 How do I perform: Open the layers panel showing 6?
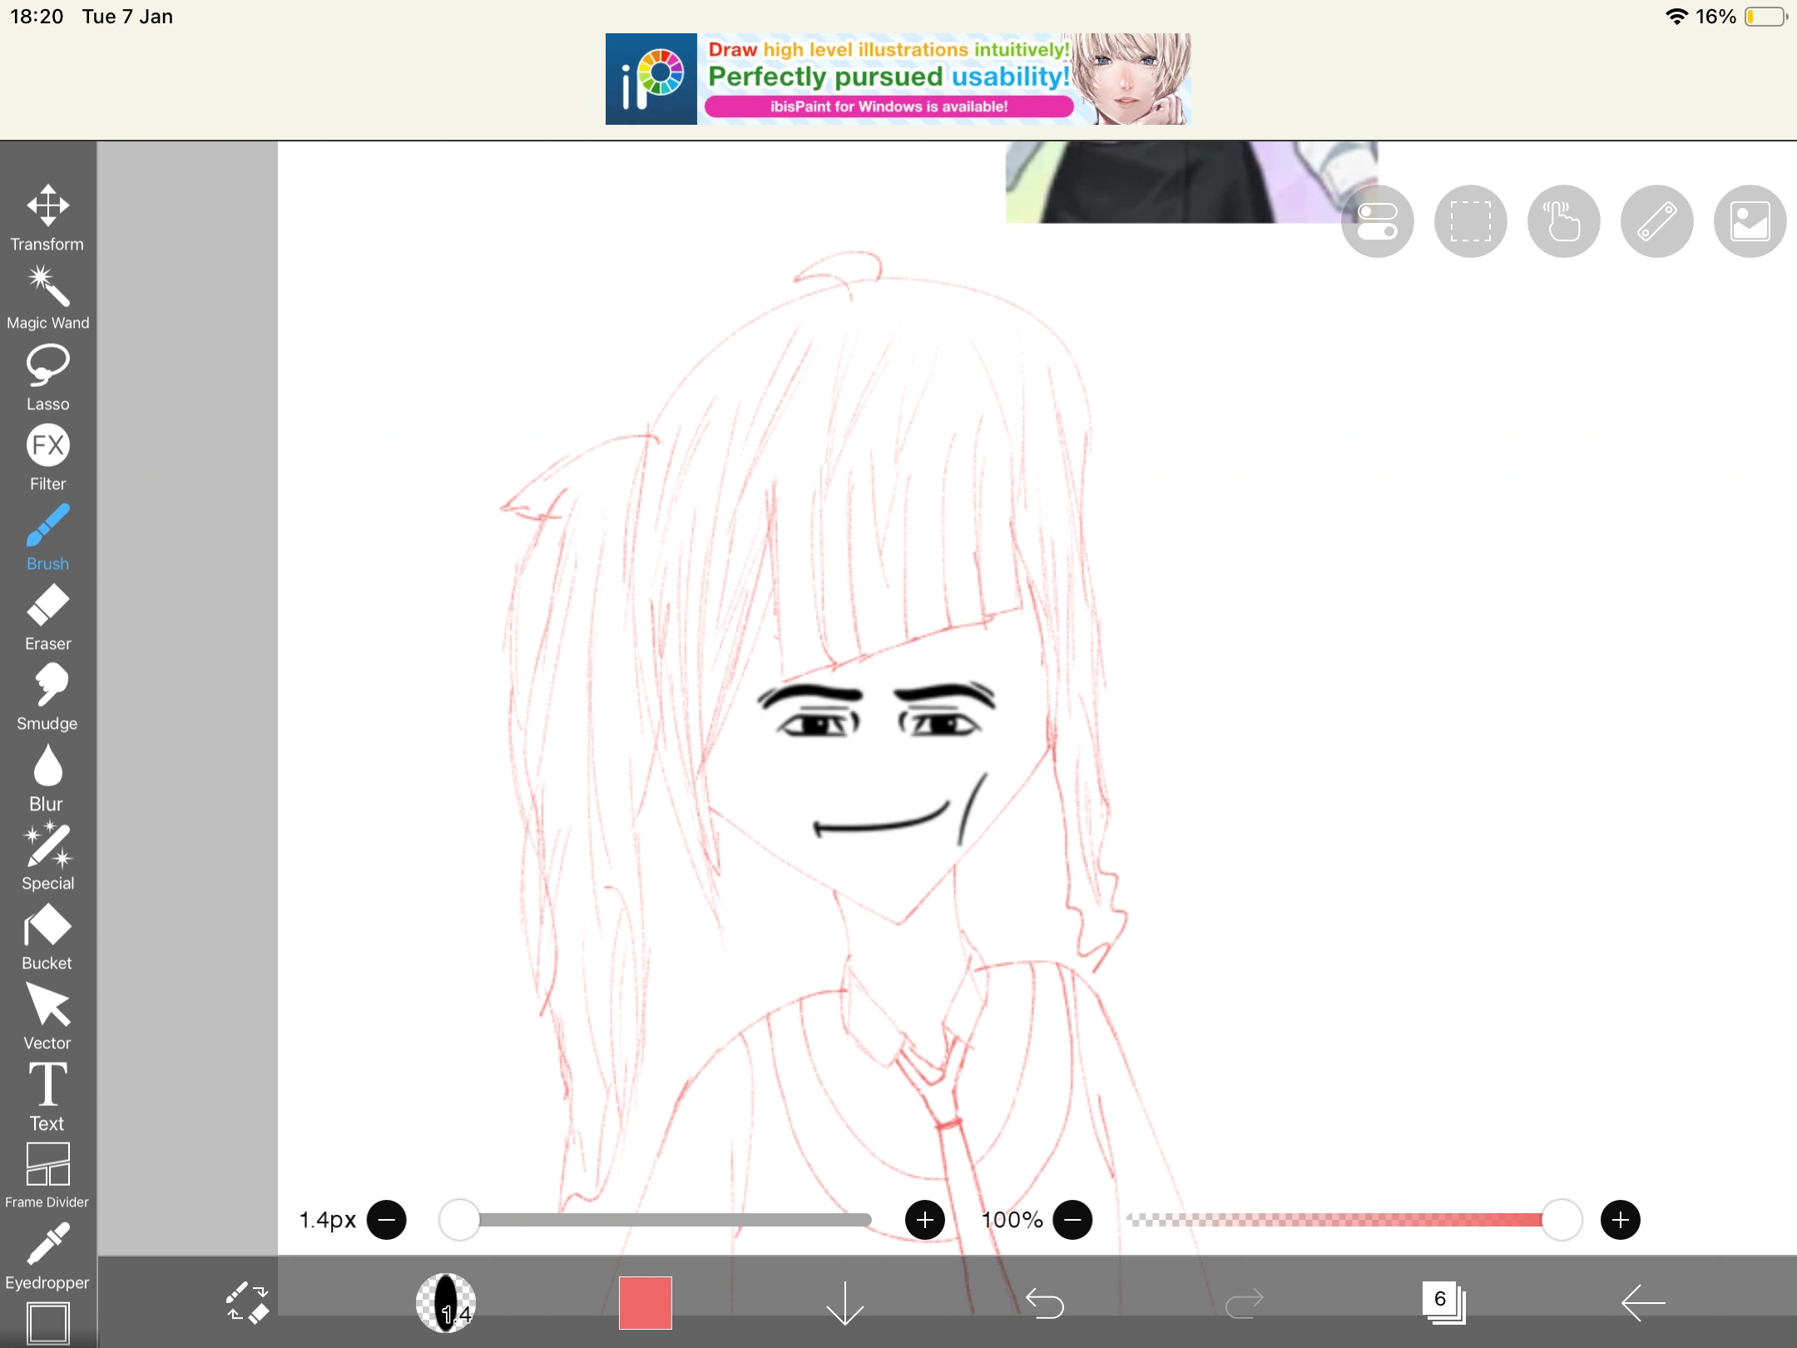pos(1443,1302)
